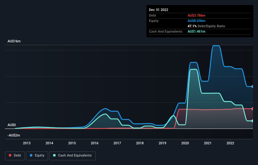Screen dimensions: 258x165
Task: Click the AU$3.786m debt value
Action: (196, 15)
